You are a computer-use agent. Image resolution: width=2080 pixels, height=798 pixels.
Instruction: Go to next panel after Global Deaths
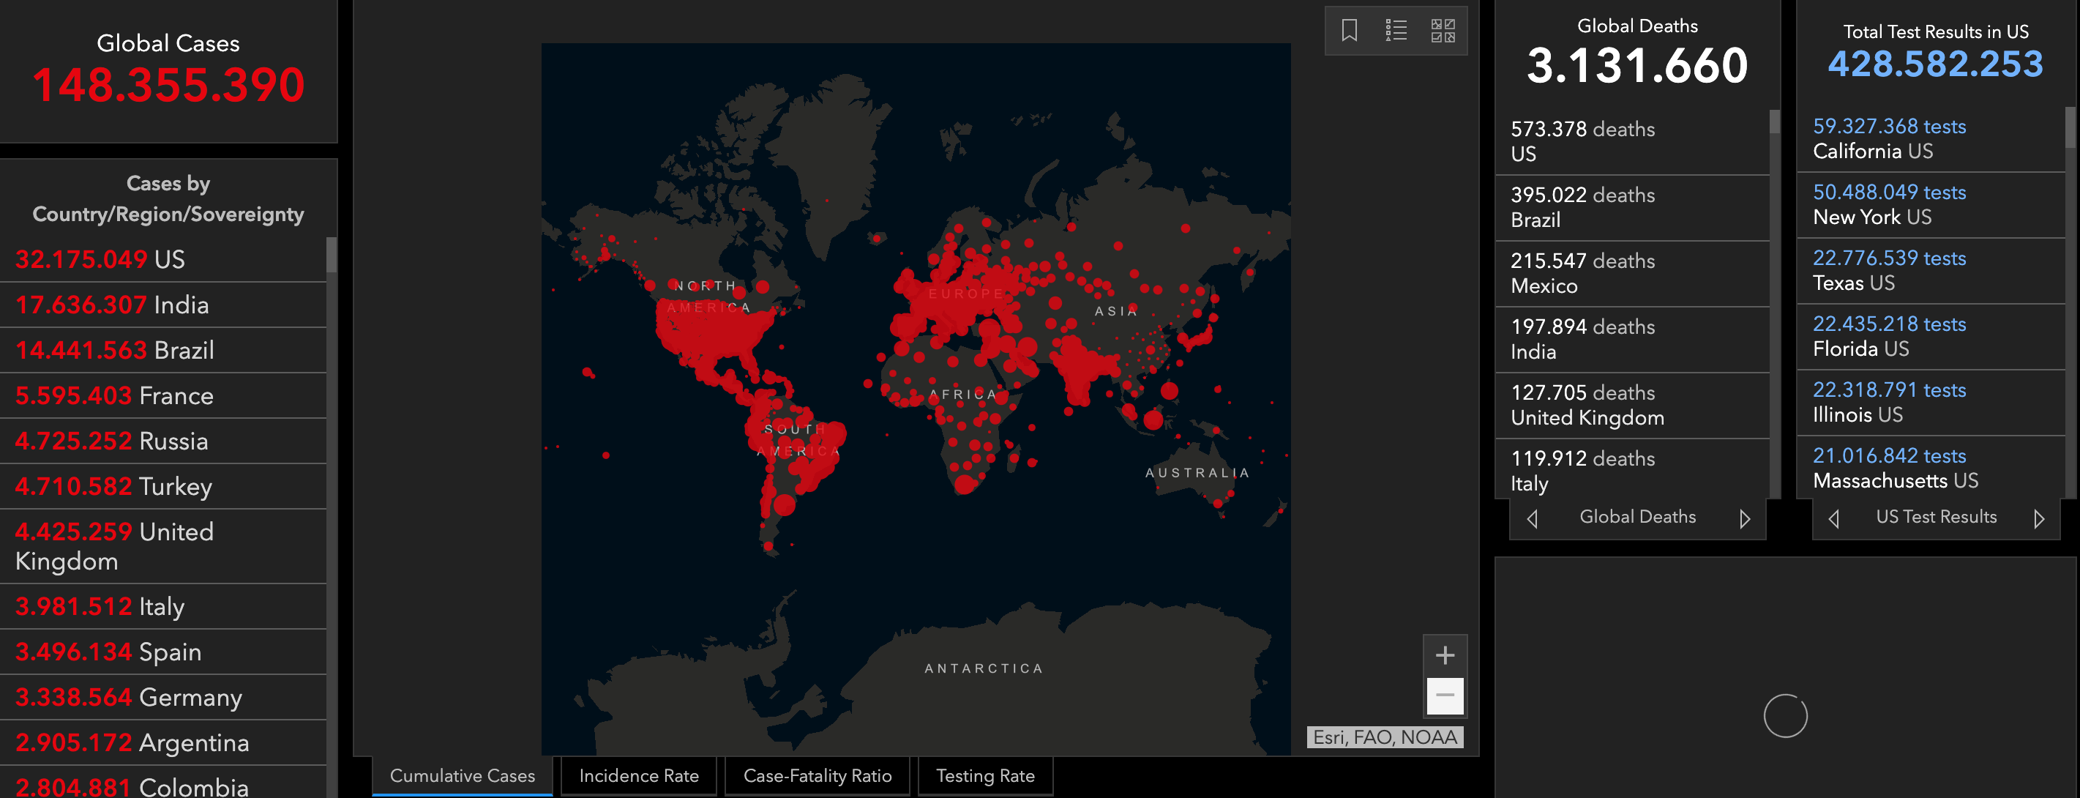pyautogui.click(x=1744, y=518)
